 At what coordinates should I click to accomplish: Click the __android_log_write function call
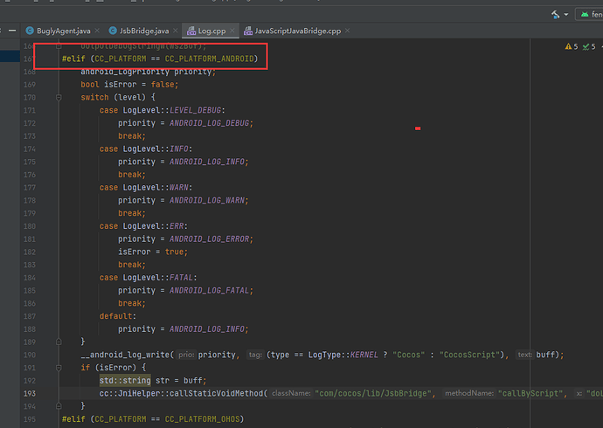click(x=125, y=355)
